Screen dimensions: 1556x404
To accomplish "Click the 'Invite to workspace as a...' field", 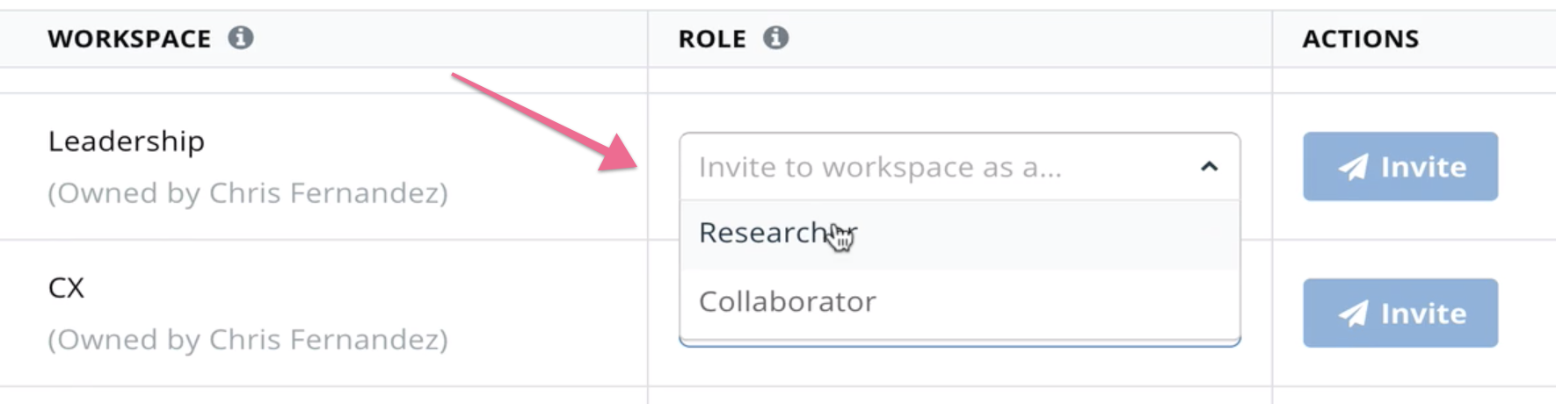I will tap(959, 167).
